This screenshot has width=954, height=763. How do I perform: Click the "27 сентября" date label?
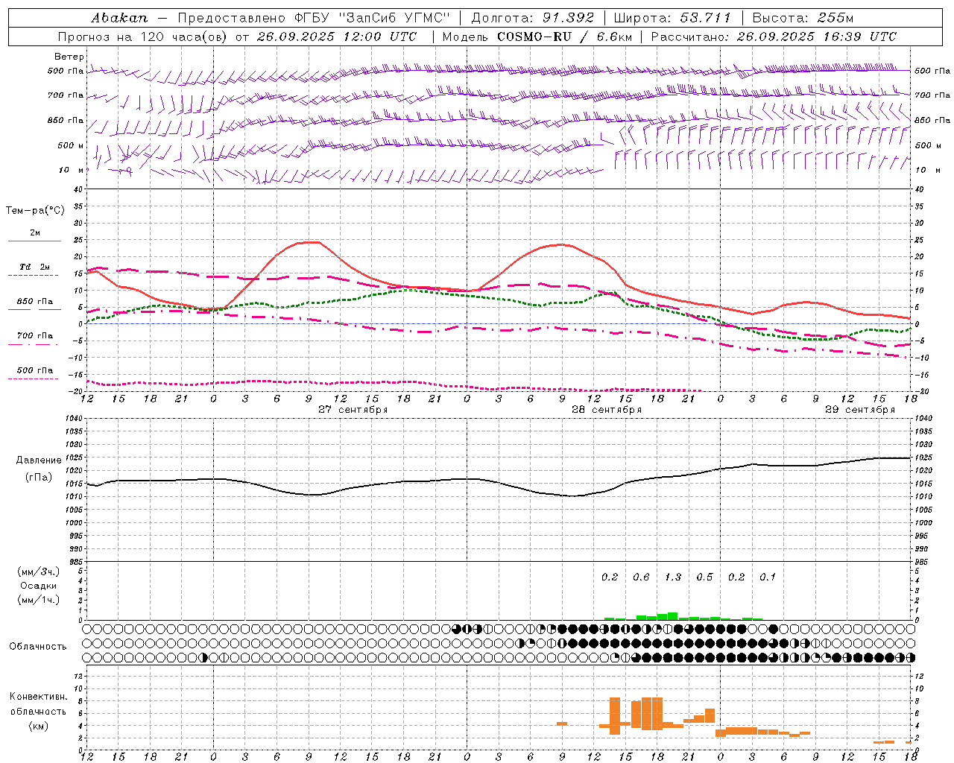[x=353, y=410]
